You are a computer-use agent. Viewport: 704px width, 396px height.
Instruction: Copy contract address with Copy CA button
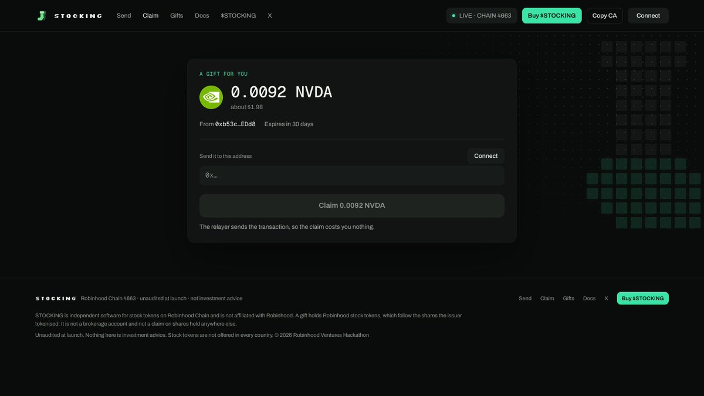(x=604, y=16)
